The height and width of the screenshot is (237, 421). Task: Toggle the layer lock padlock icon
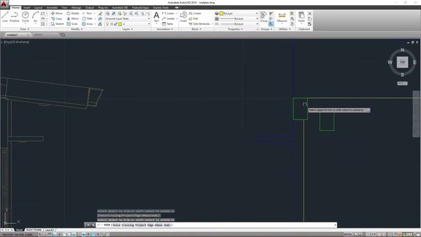116,24
